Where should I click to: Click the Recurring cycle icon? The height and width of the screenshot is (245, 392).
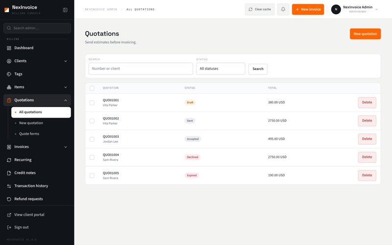click(x=9, y=160)
